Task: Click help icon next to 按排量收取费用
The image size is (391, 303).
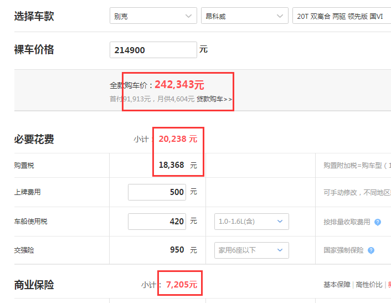Action: [378, 222]
